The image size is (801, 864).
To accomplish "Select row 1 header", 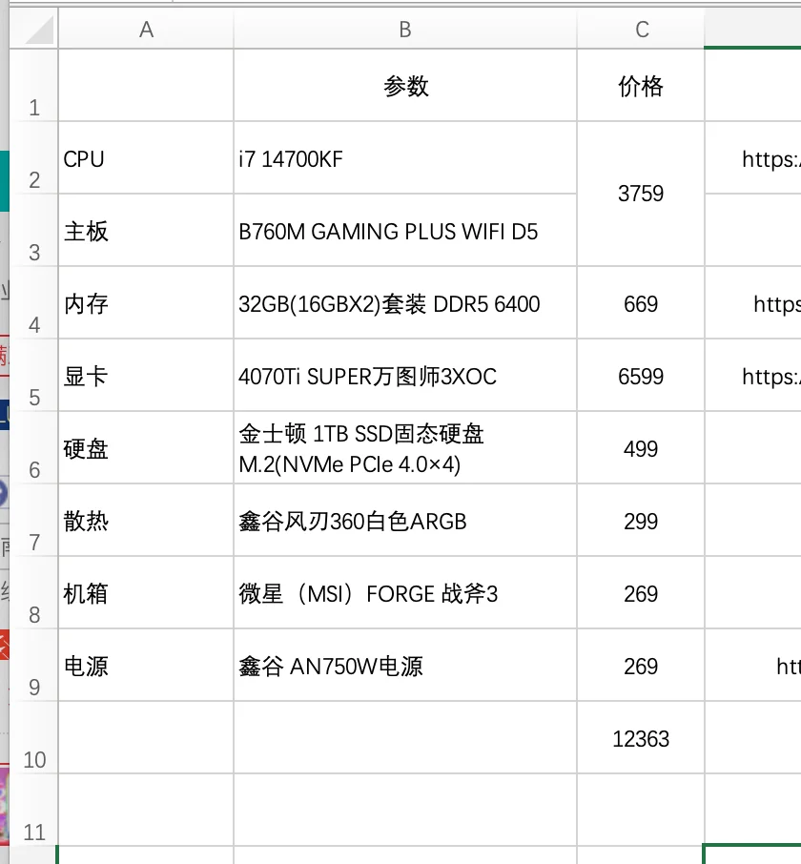I will tap(33, 86).
